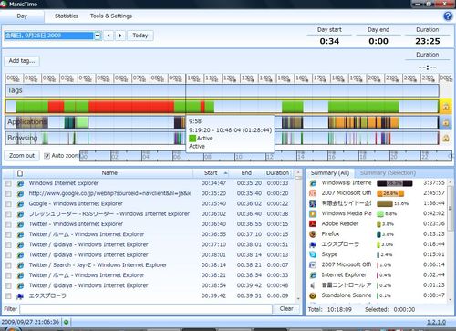Image resolution: width=456 pixels, height=331 pixels.
Task: Click the status bar timestamp 2009/09/27 21:06:36
Action: (30, 322)
